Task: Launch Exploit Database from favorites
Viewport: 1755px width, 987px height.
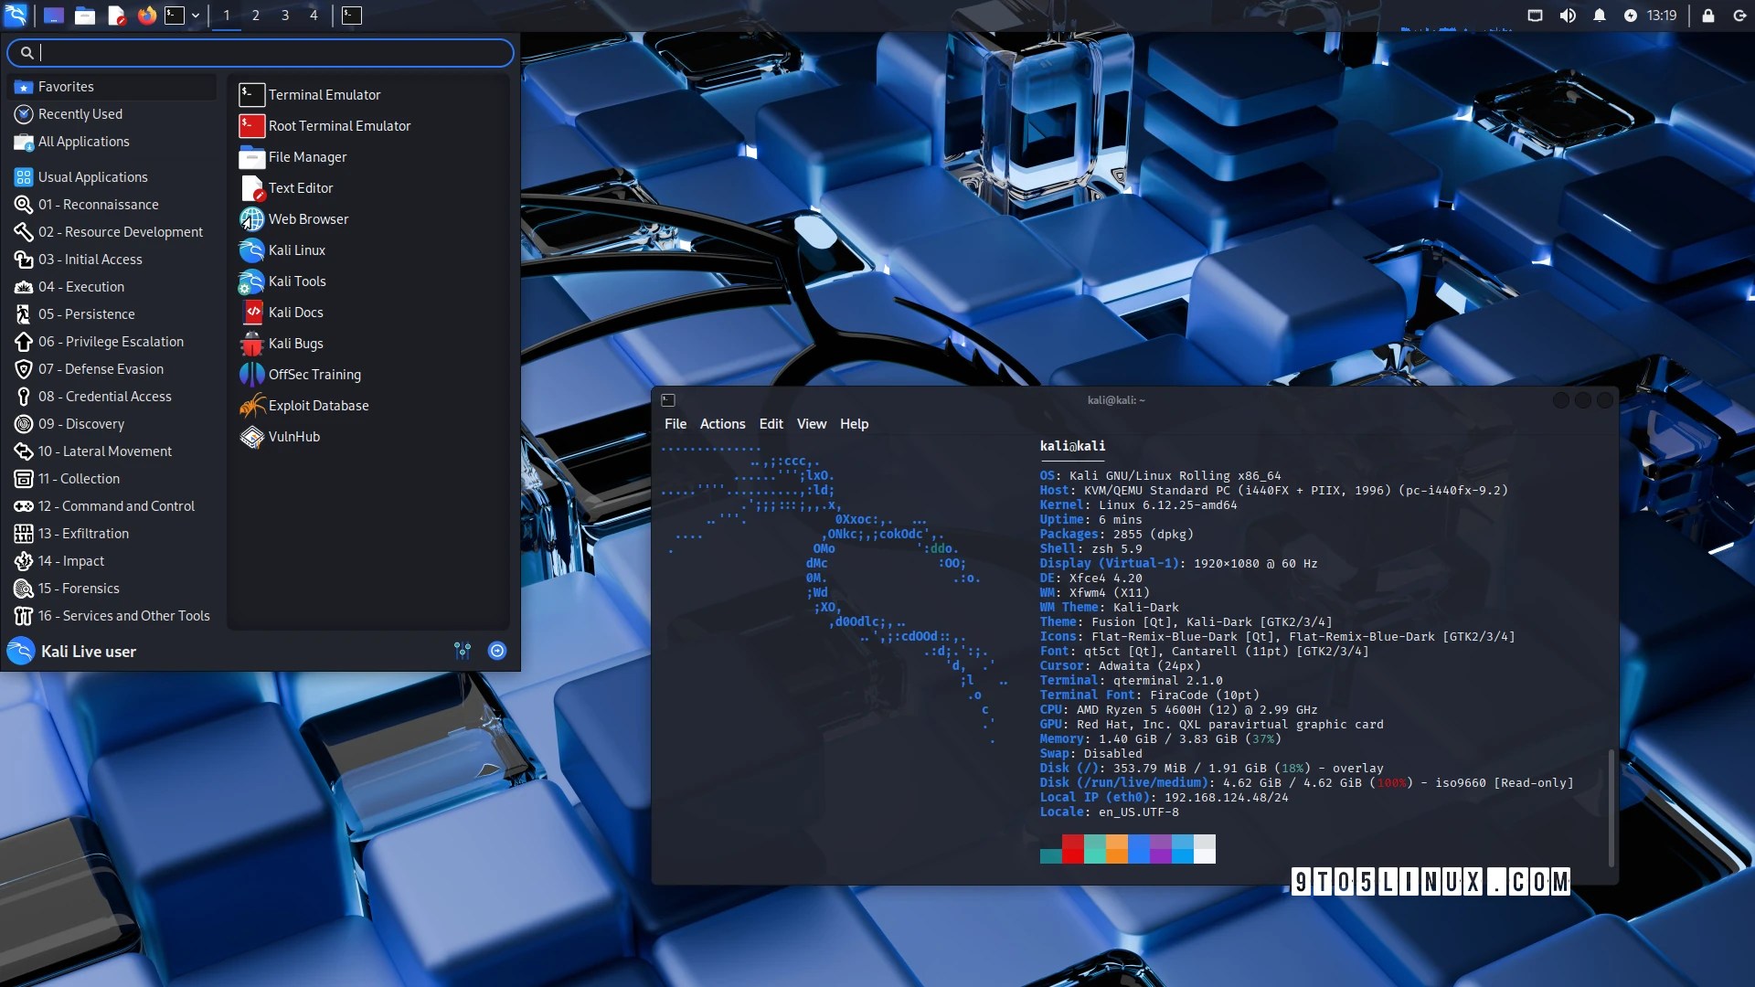Action: [318, 406]
